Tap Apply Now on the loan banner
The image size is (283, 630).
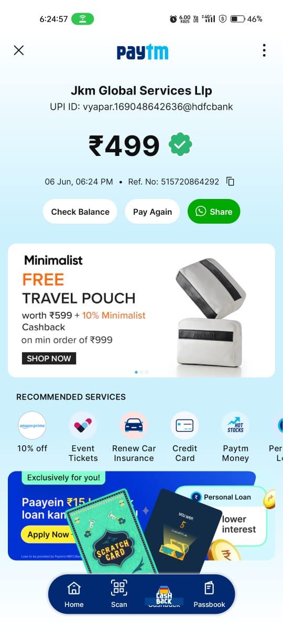48,534
